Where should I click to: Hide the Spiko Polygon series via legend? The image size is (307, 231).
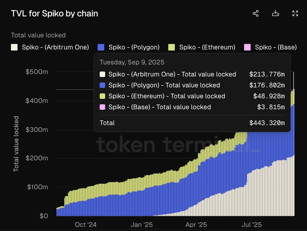pyautogui.click(x=134, y=47)
